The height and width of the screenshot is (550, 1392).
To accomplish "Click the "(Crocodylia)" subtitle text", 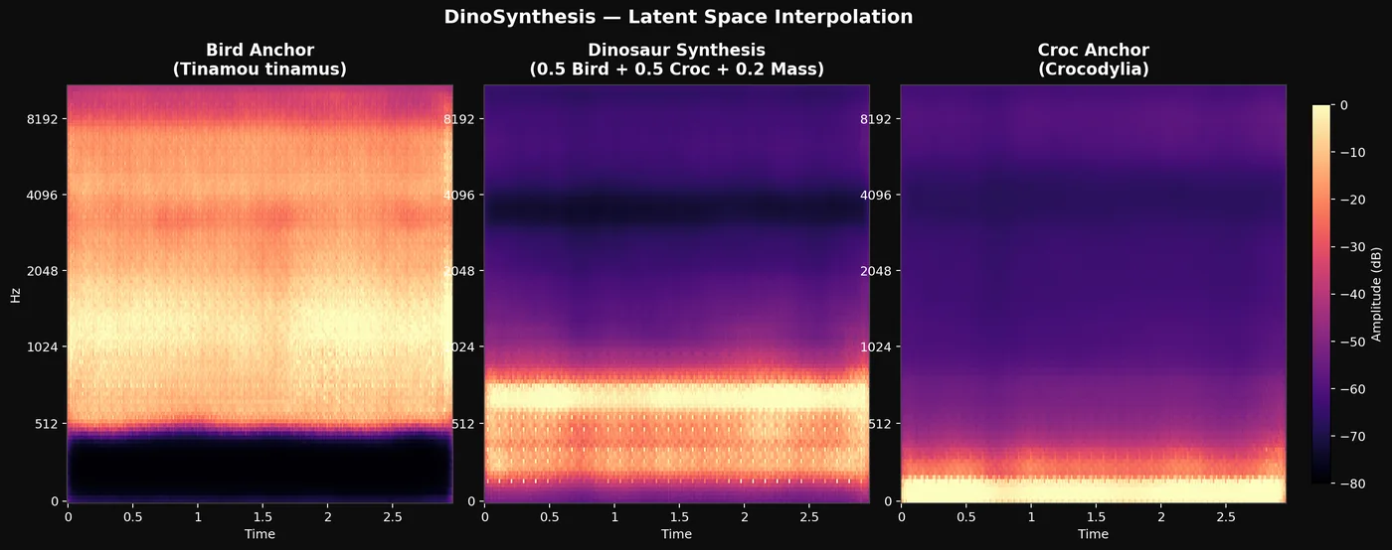I will pos(1093,69).
